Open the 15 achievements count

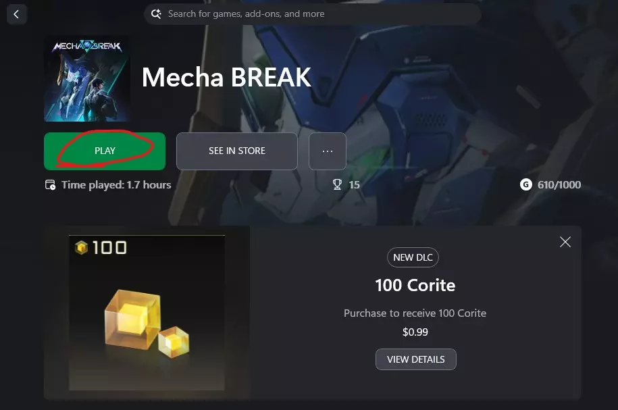coord(355,184)
